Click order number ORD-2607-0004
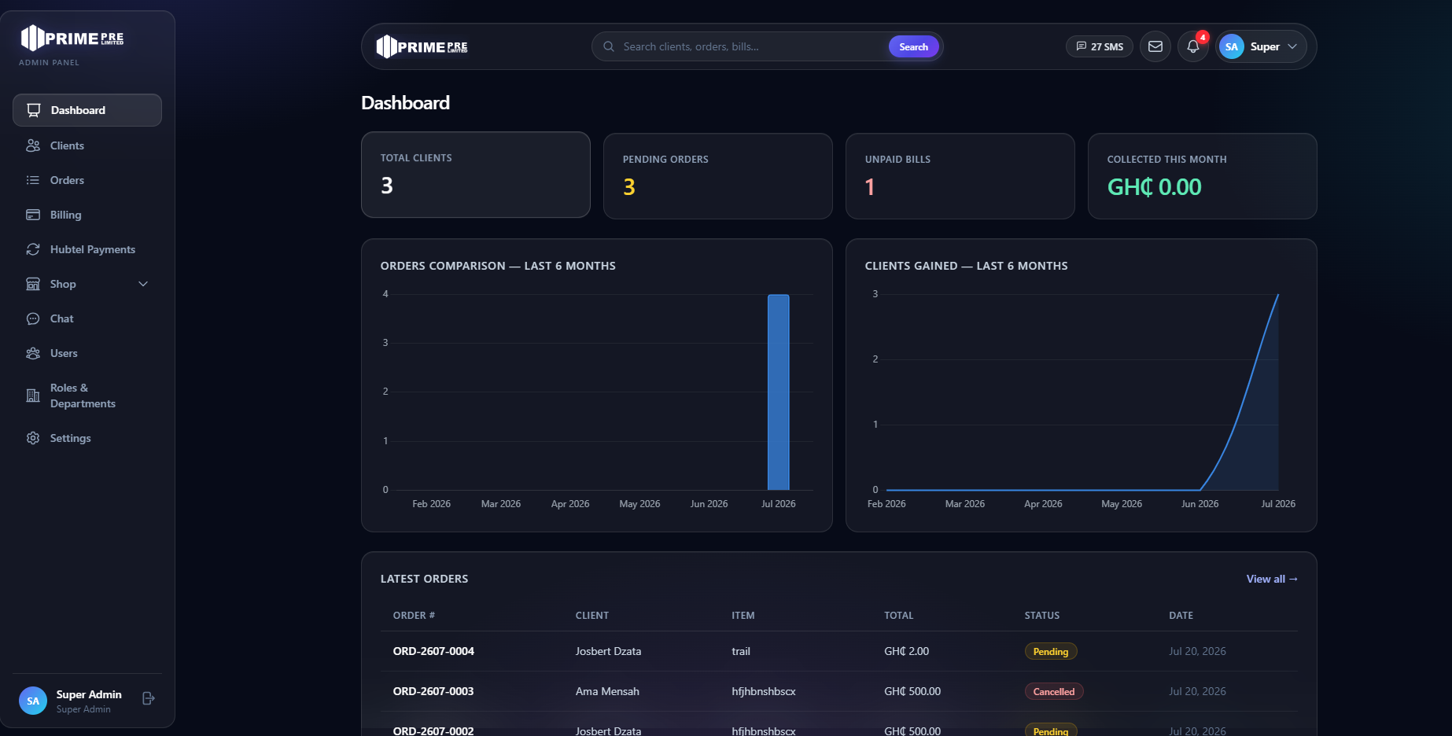The width and height of the screenshot is (1452, 736). click(433, 651)
